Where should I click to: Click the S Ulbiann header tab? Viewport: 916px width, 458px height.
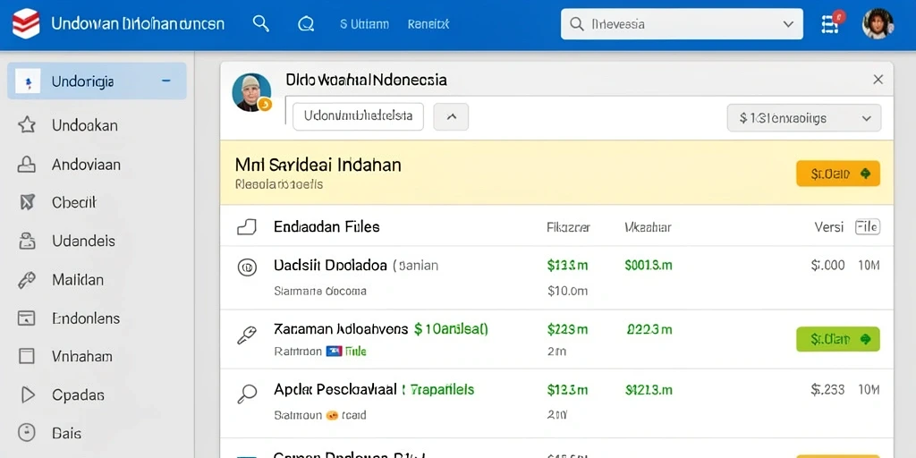coord(365,24)
